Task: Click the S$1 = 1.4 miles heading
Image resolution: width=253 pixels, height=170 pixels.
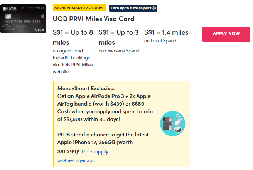Action: click(167, 32)
